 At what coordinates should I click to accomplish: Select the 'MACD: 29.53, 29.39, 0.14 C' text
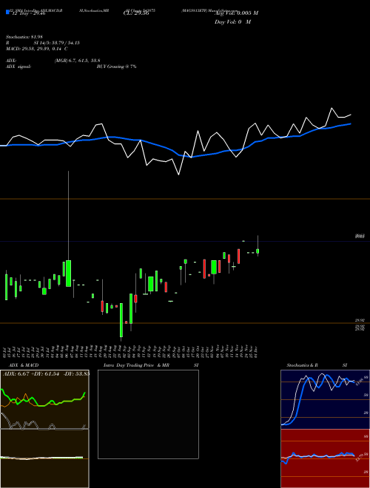click(x=37, y=49)
